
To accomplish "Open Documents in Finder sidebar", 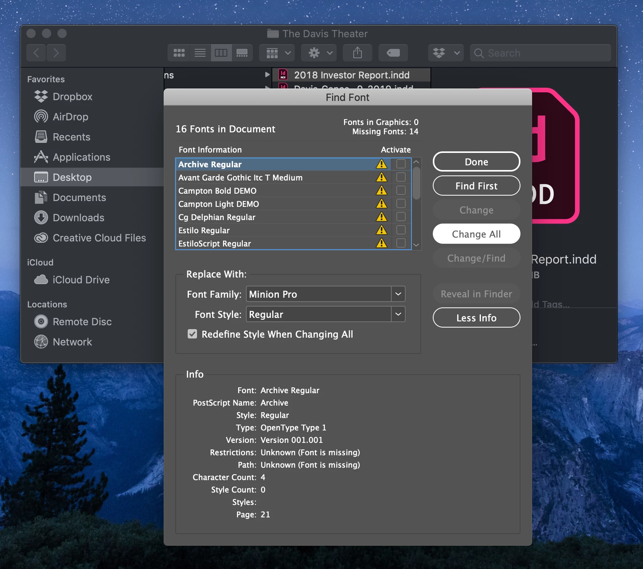I will (x=92, y=198).
